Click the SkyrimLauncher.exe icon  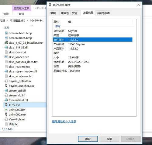[6, 86]
